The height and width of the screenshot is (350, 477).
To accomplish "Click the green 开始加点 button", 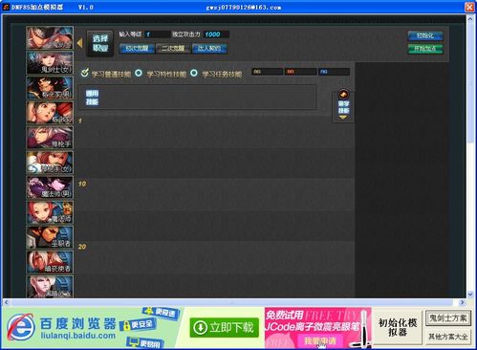I will pyautogui.click(x=425, y=49).
